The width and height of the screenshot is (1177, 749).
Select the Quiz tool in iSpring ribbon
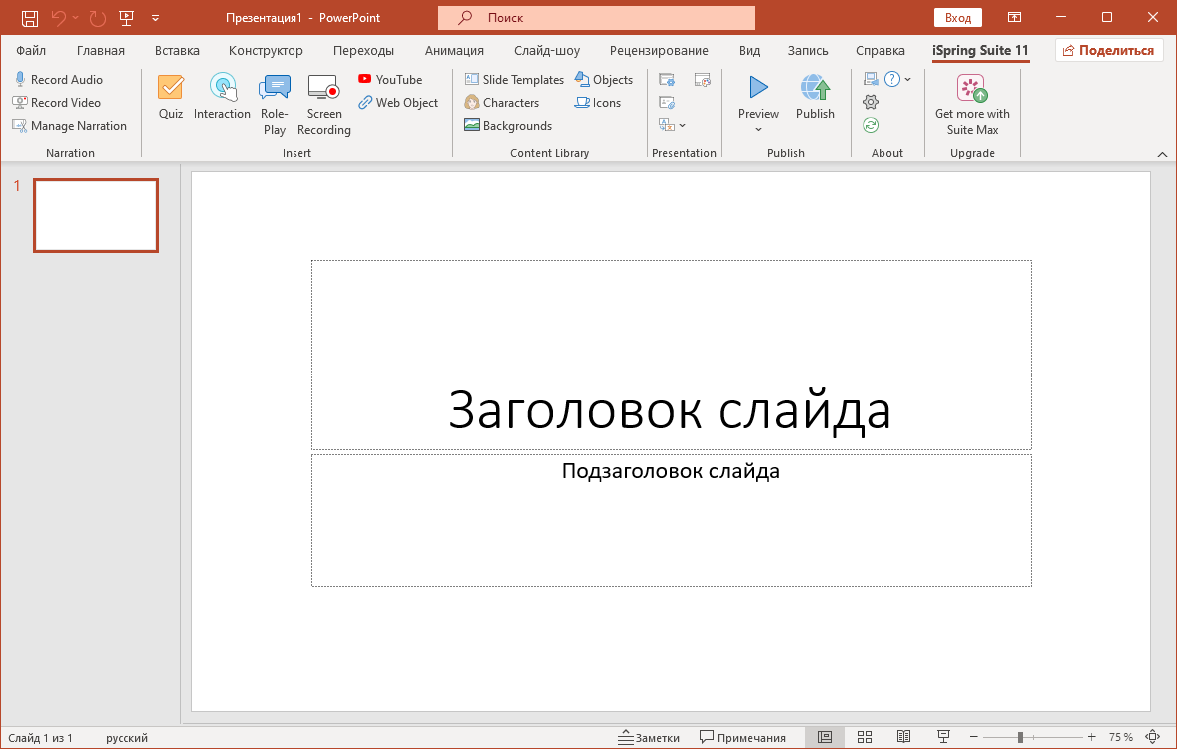pos(170,97)
